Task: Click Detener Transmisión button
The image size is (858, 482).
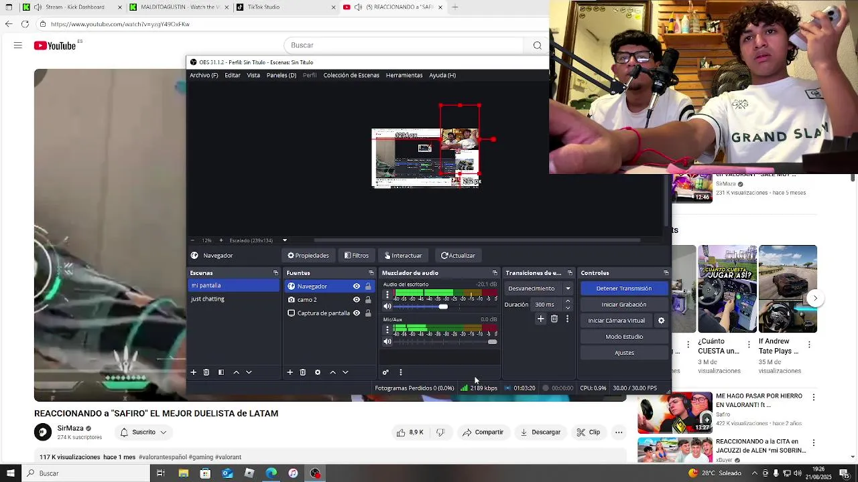Action: click(x=624, y=289)
